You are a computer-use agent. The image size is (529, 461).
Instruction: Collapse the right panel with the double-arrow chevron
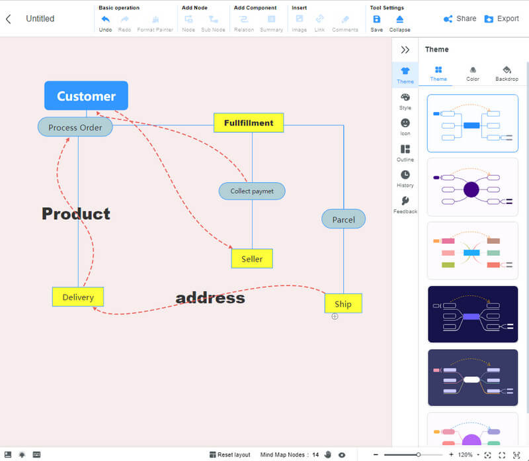(x=405, y=50)
